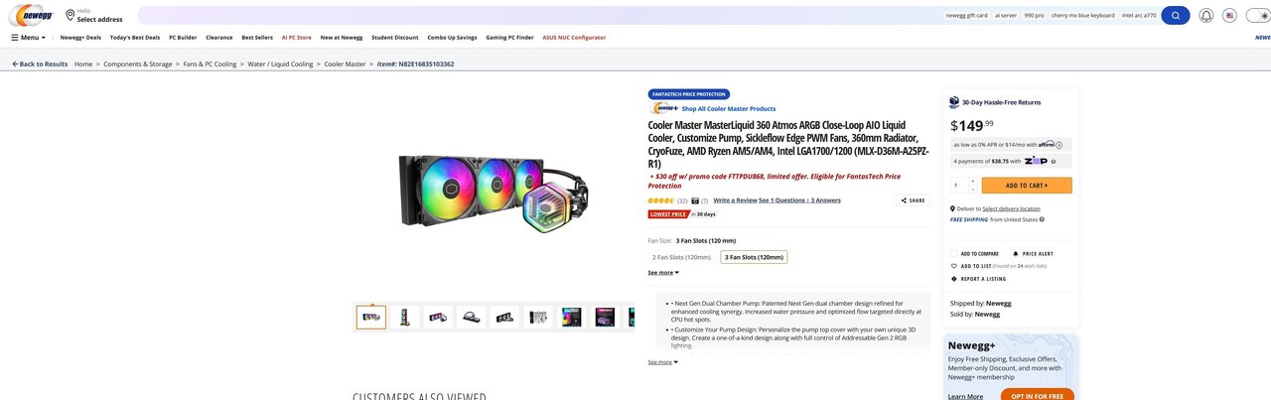
Task: Click the Newegg logo
Action: coord(30,16)
